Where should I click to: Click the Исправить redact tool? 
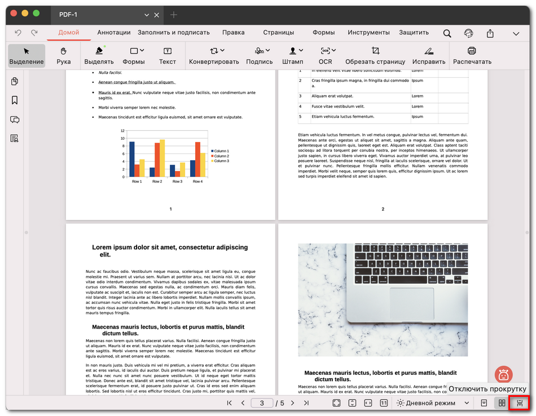click(x=429, y=56)
